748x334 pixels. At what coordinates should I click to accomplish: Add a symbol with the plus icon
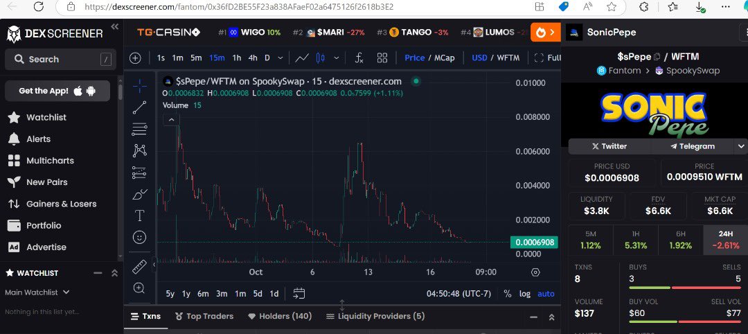136,58
